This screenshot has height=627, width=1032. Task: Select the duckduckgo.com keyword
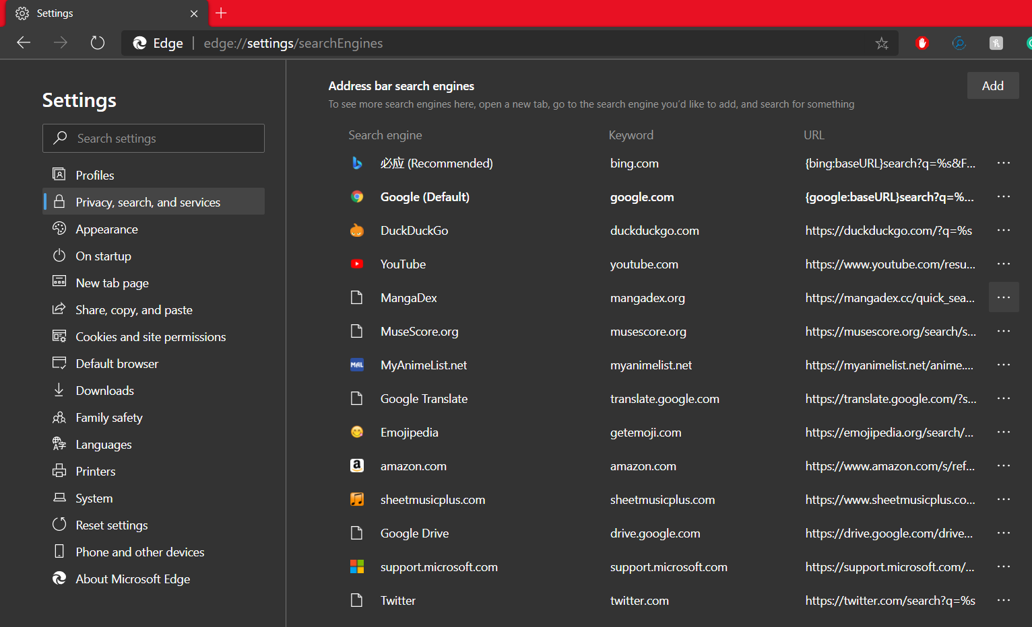655,231
